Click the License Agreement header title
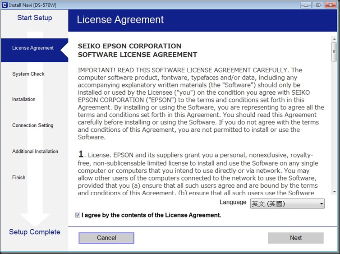This screenshot has height=254, width=340. click(x=120, y=19)
